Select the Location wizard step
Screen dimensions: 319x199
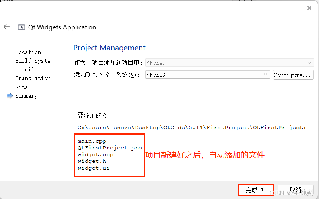[x=28, y=52]
